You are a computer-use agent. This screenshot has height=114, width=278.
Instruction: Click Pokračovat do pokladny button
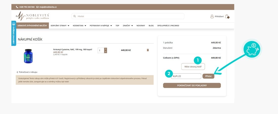[192, 85]
